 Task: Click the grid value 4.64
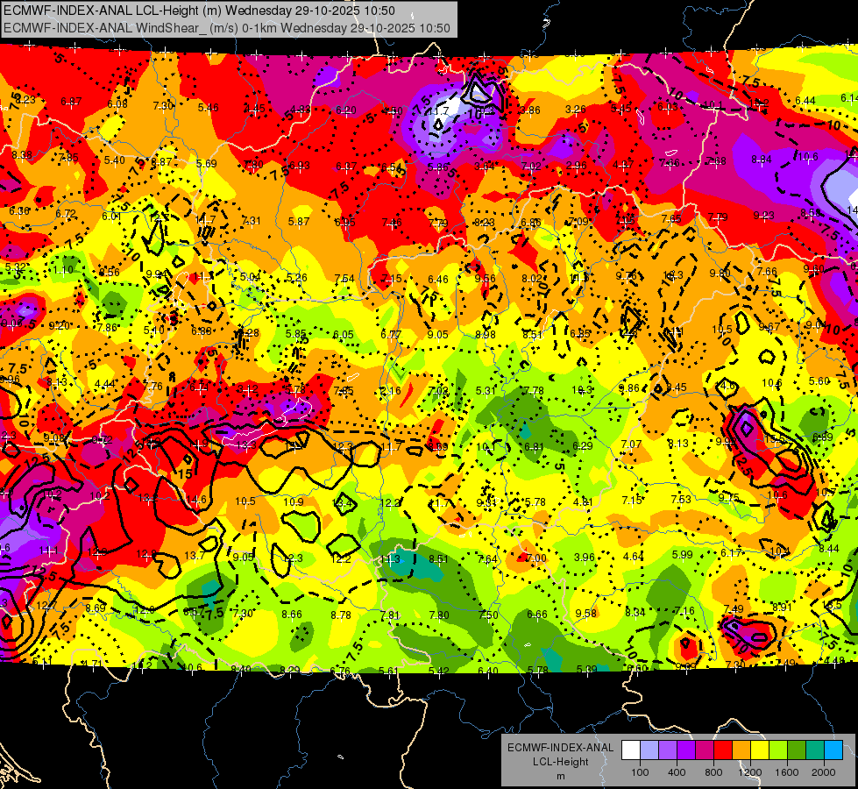click(634, 557)
